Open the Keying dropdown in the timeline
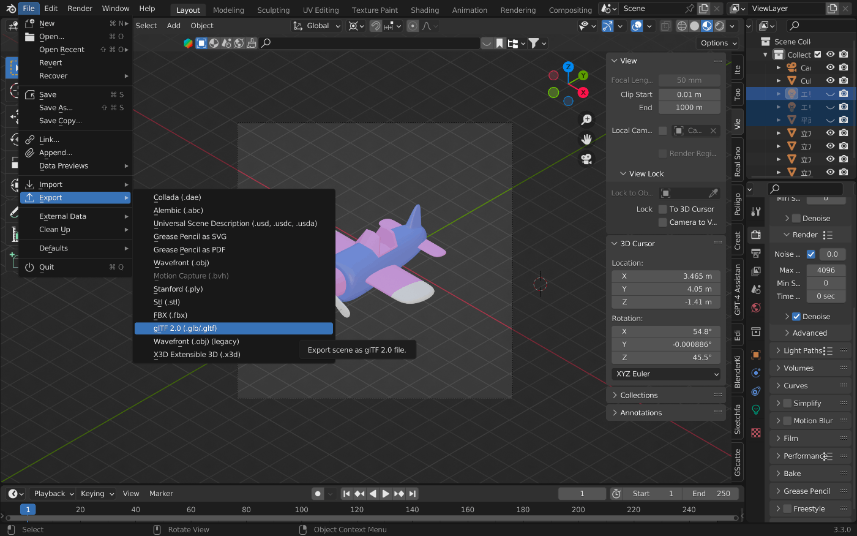The width and height of the screenshot is (857, 536). (x=97, y=494)
